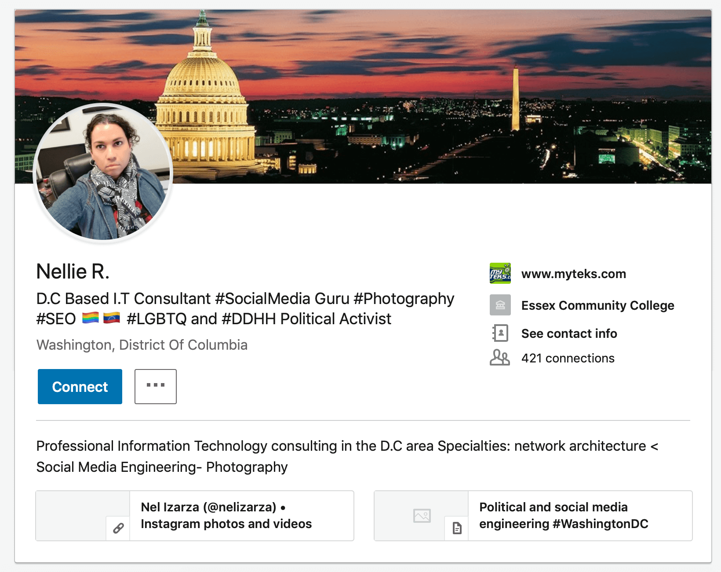Click the contact info address book icon
Image resolution: width=721 pixels, height=572 pixels.
point(500,333)
